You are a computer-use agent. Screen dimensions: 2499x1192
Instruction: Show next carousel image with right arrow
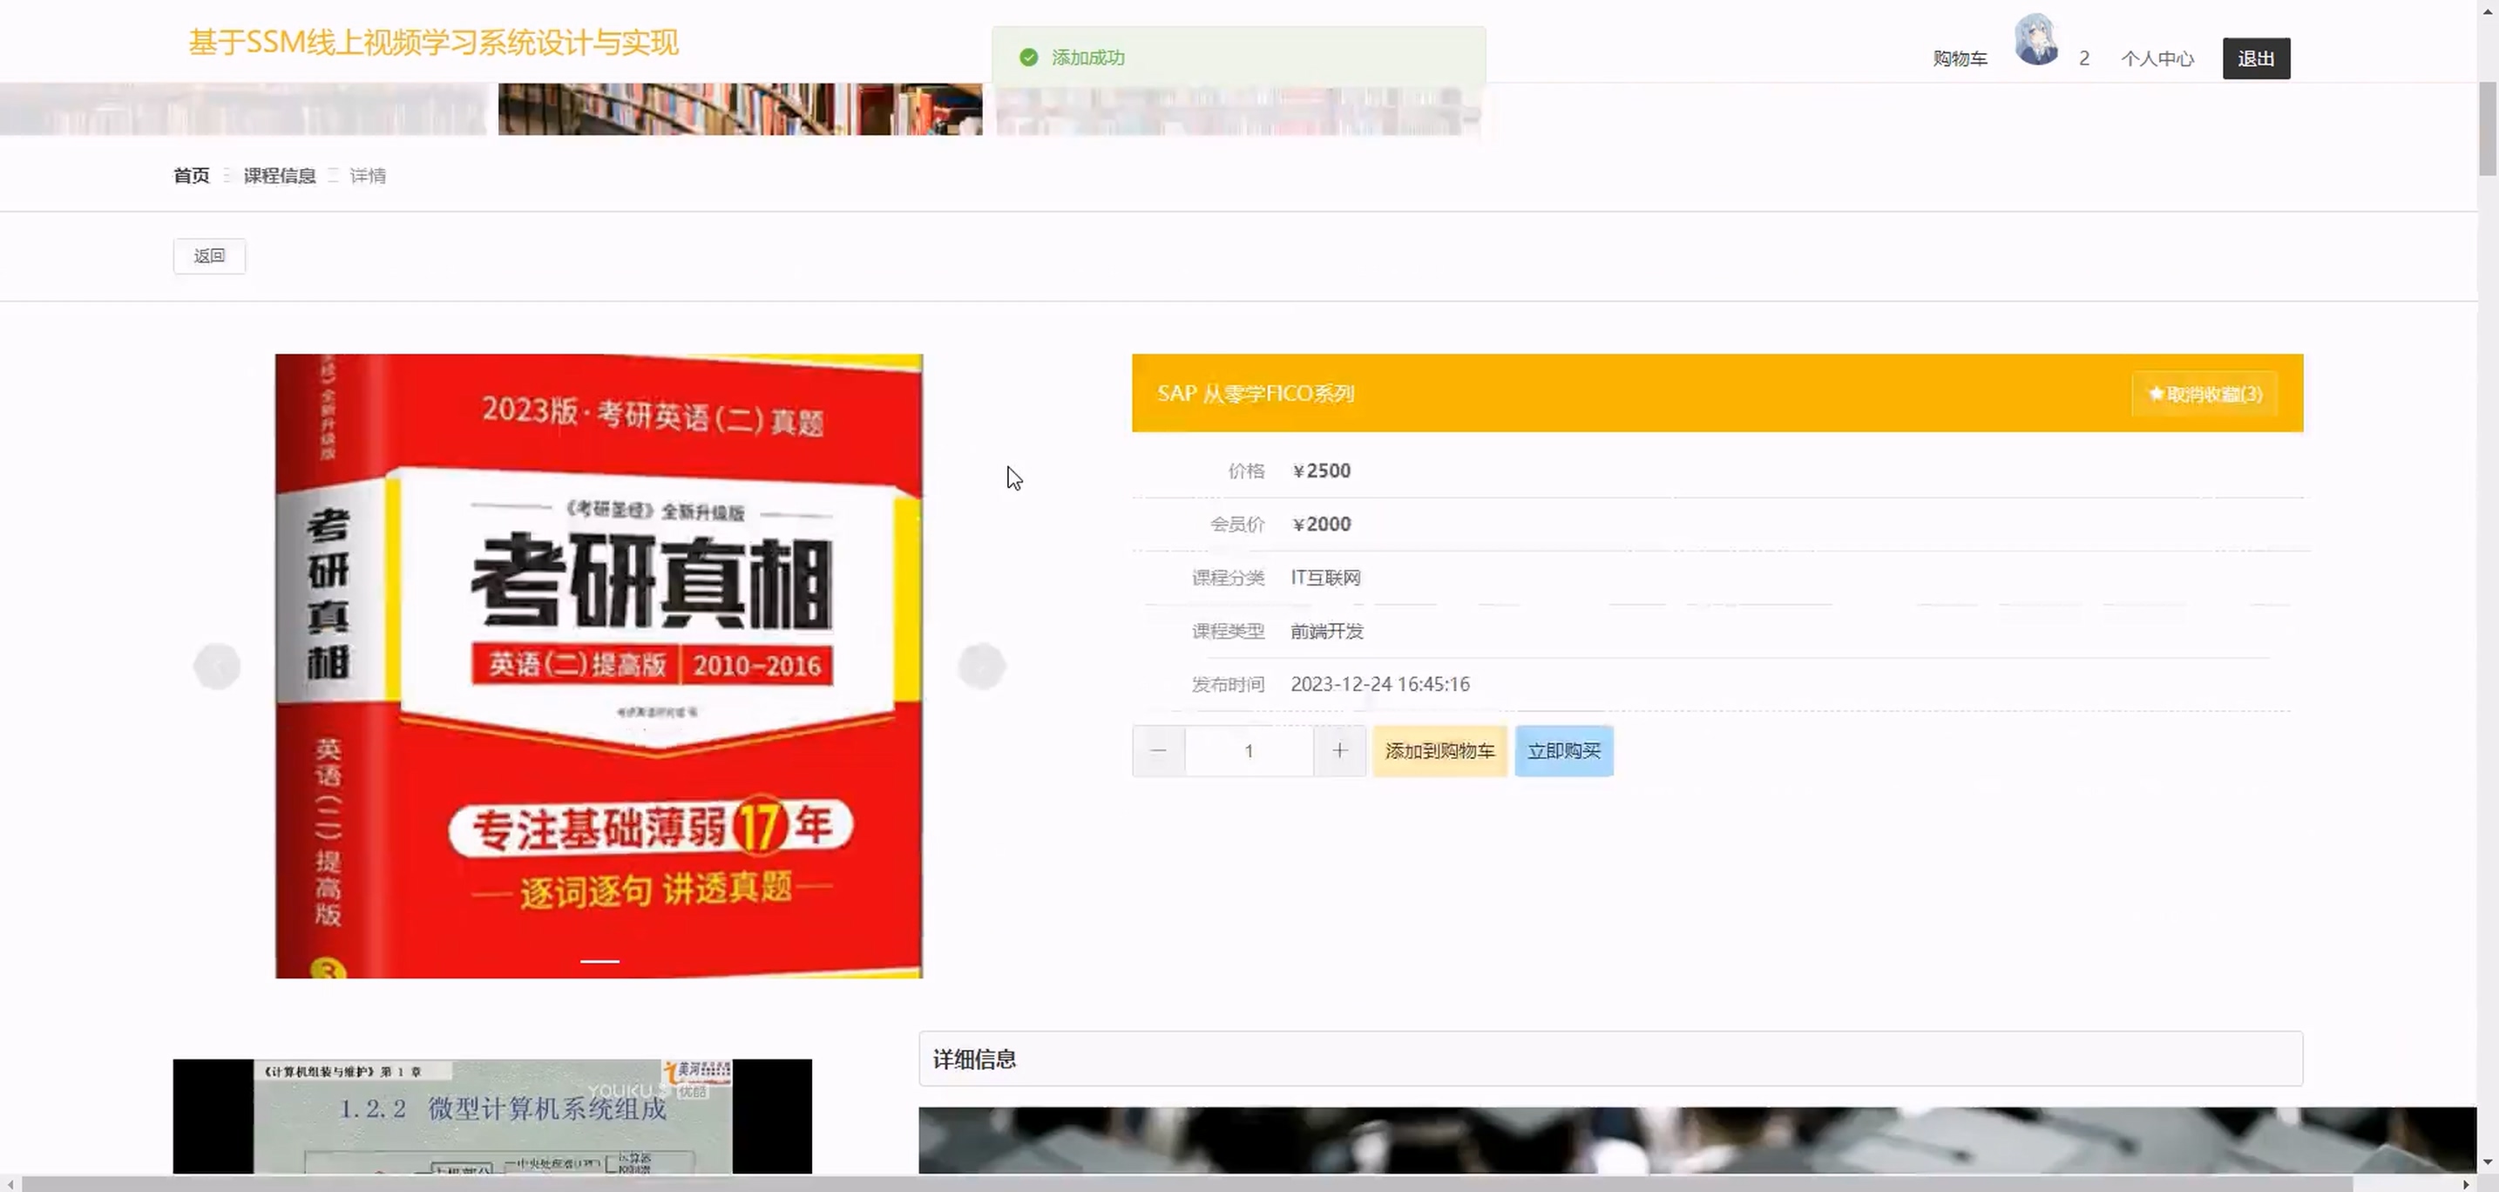click(x=982, y=667)
